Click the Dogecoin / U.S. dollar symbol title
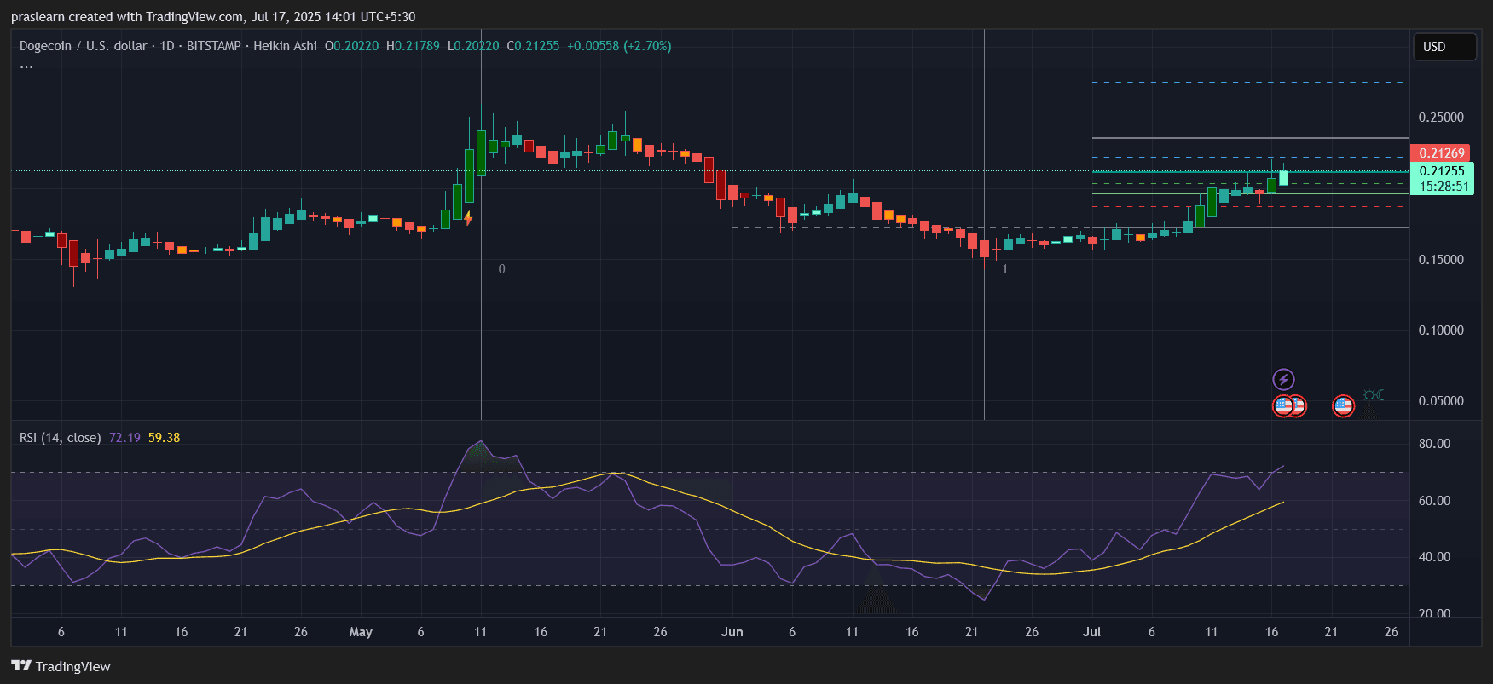The height and width of the screenshot is (684, 1493). (83, 46)
